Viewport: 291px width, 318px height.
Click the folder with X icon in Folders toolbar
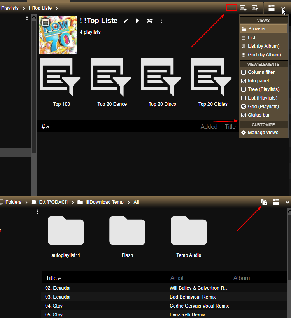coord(264,202)
